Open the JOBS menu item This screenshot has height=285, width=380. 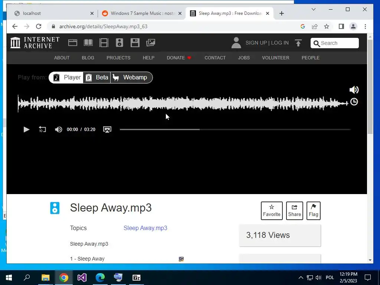click(244, 58)
